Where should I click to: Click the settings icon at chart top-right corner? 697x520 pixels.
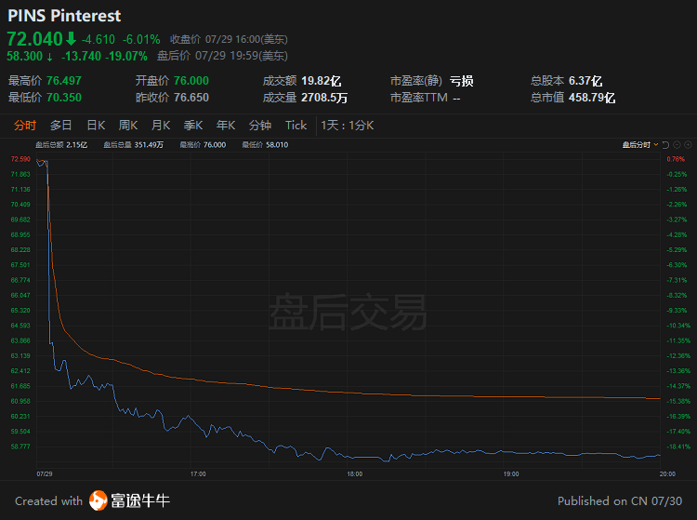pyautogui.click(x=688, y=145)
